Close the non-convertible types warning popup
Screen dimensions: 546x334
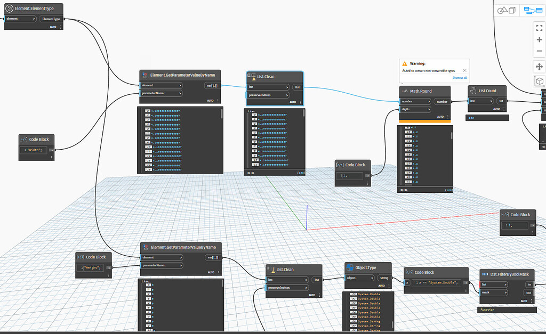click(464, 70)
